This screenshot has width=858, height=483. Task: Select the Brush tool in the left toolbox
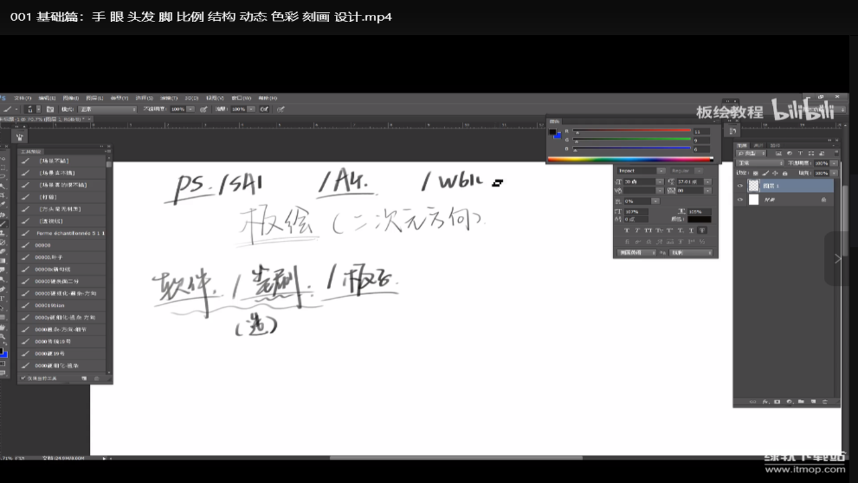click(3, 223)
